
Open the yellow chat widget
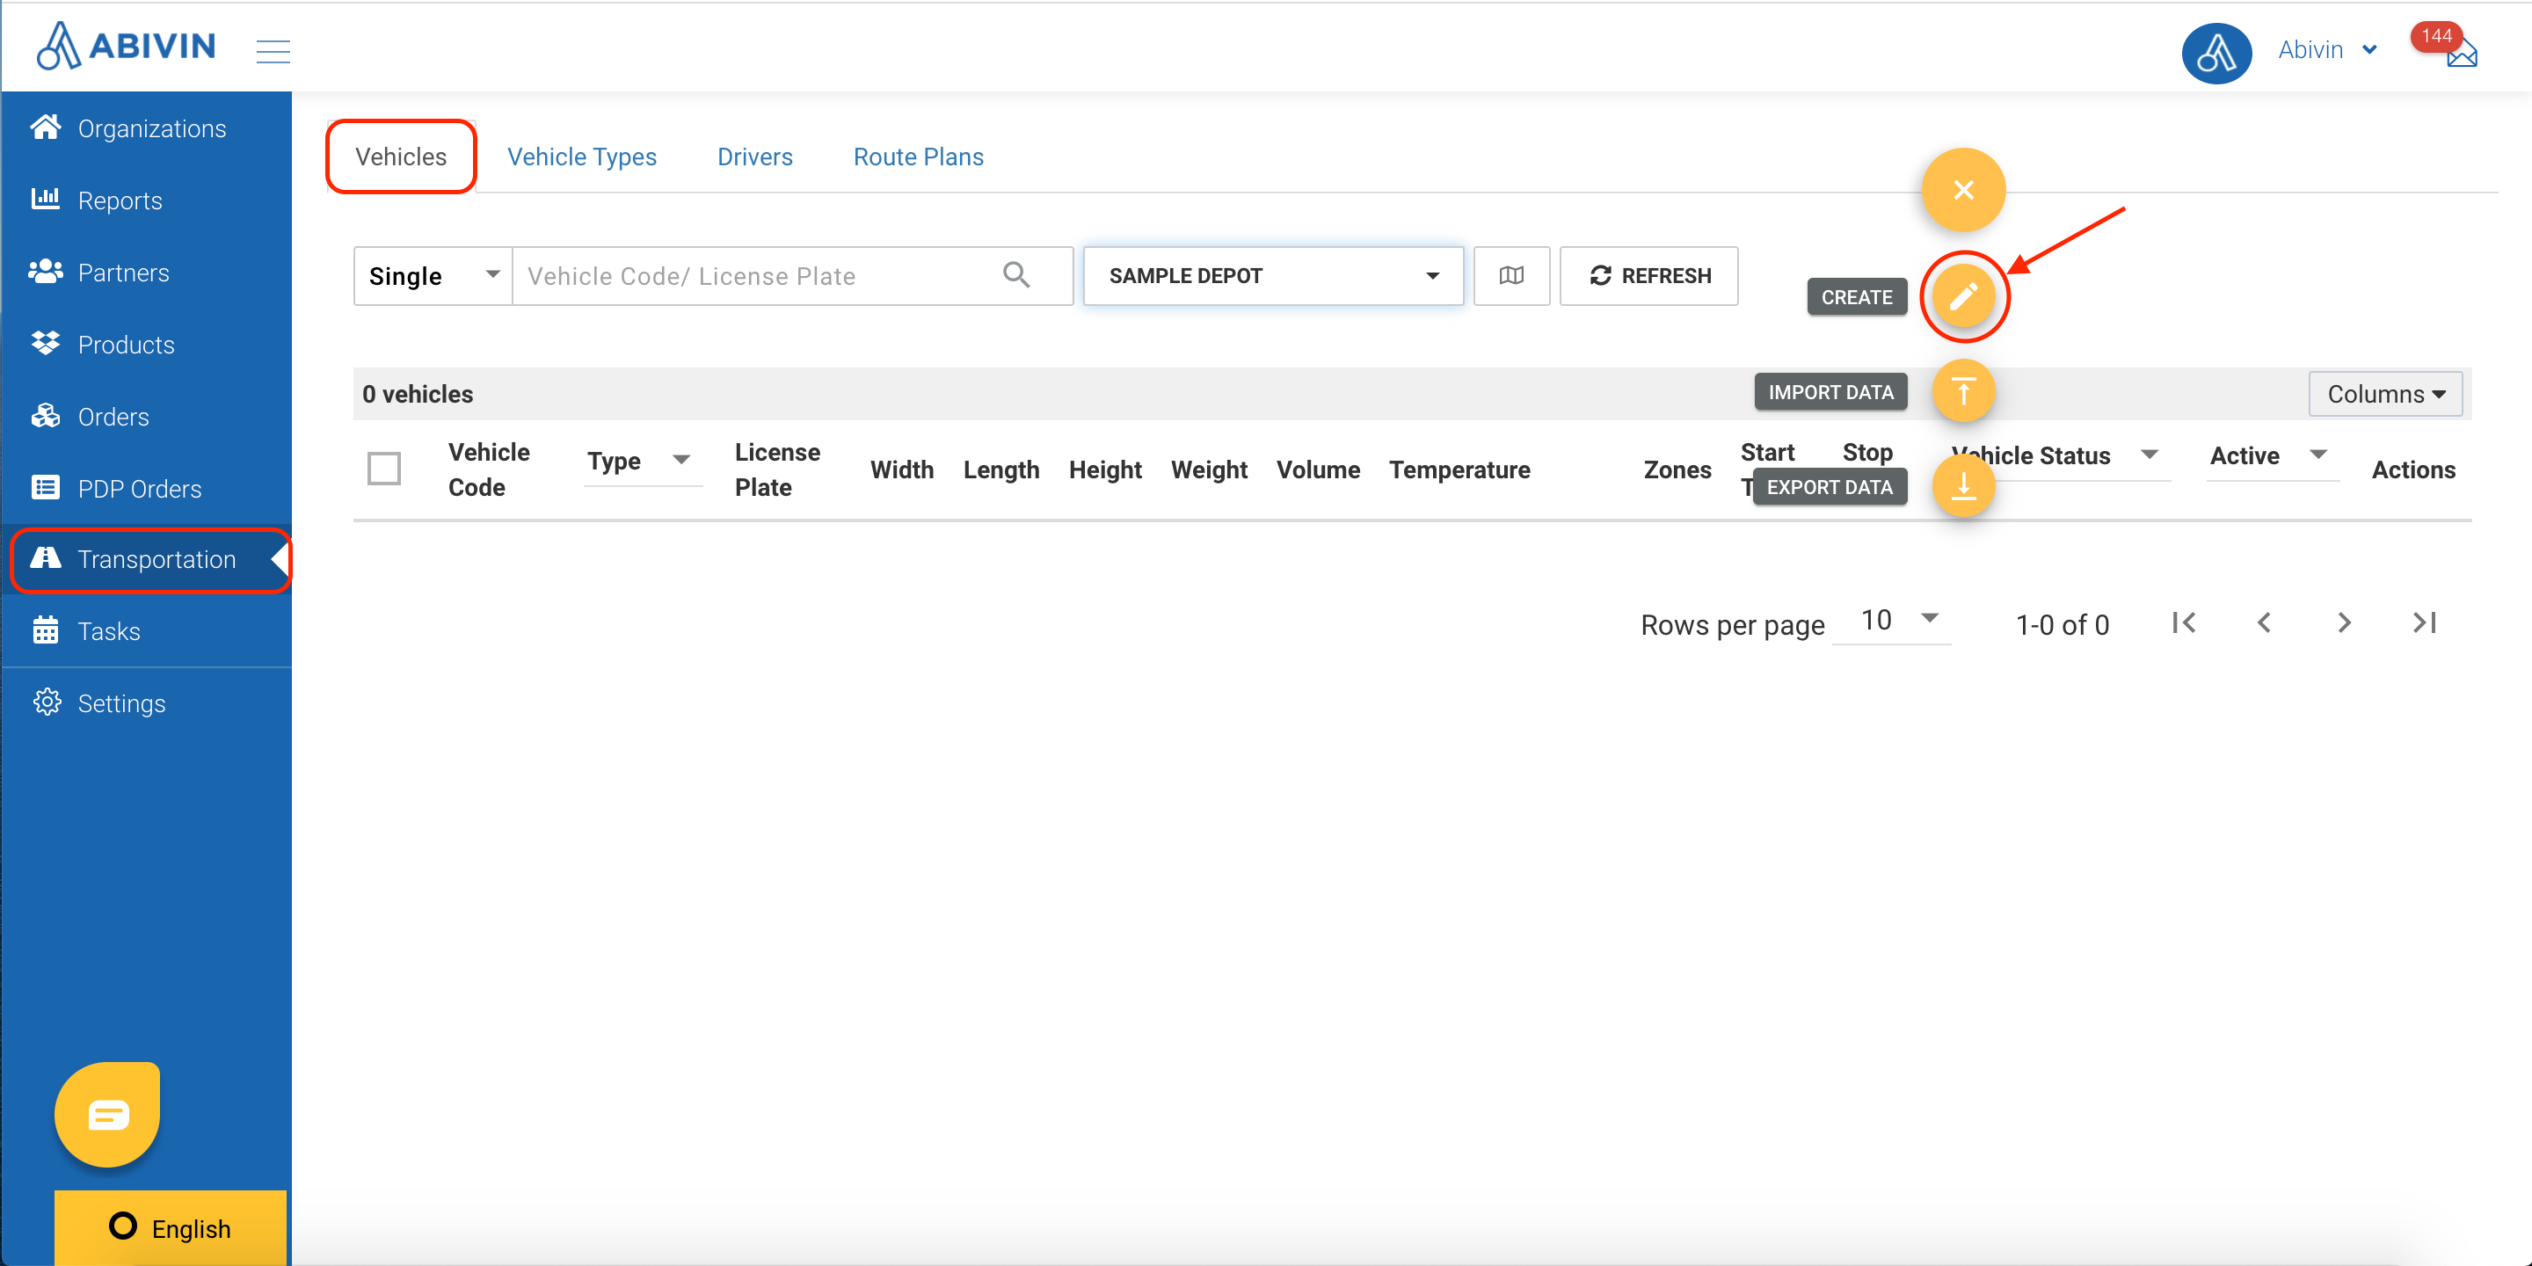coord(108,1115)
